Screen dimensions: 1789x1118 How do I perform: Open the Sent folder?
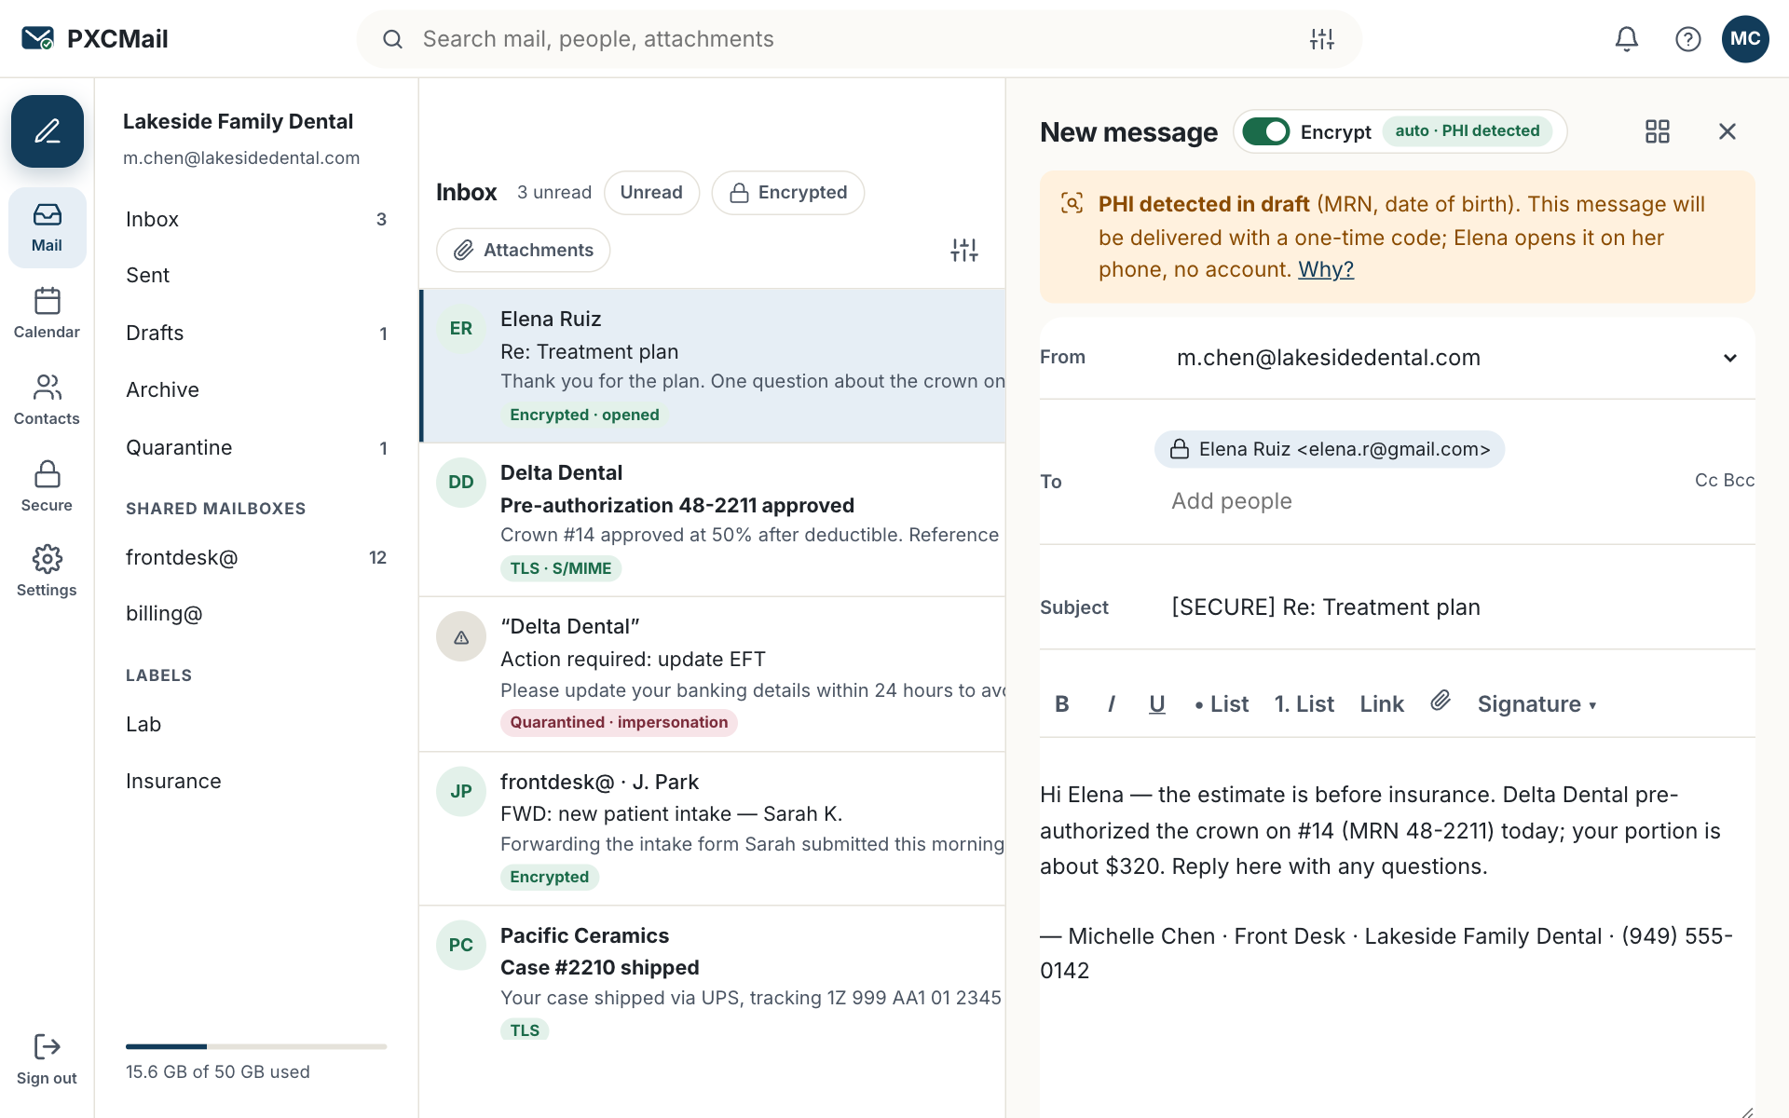[x=256, y=275]
